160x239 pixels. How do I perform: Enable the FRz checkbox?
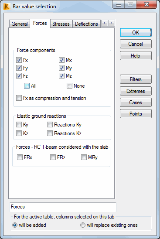[x=53, y=157]
